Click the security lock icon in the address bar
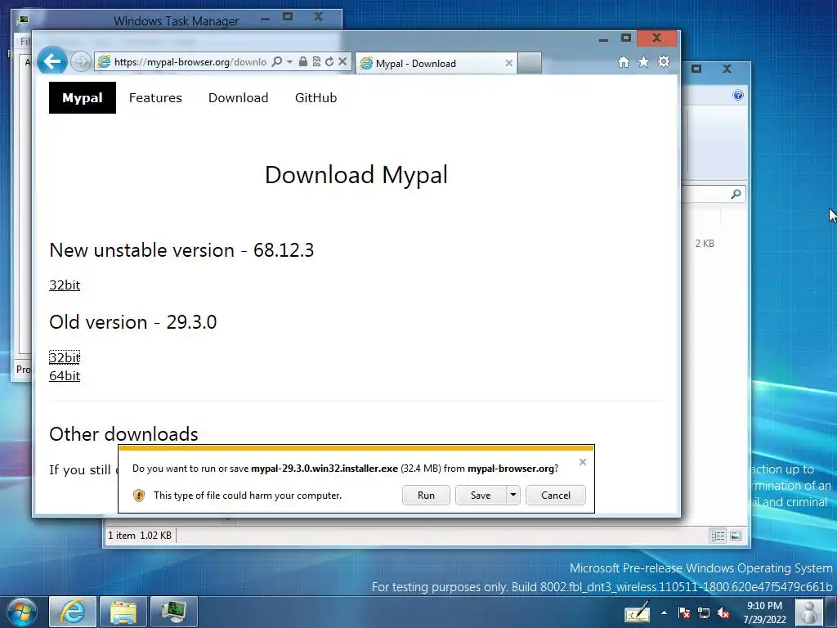 click(302, 62)
